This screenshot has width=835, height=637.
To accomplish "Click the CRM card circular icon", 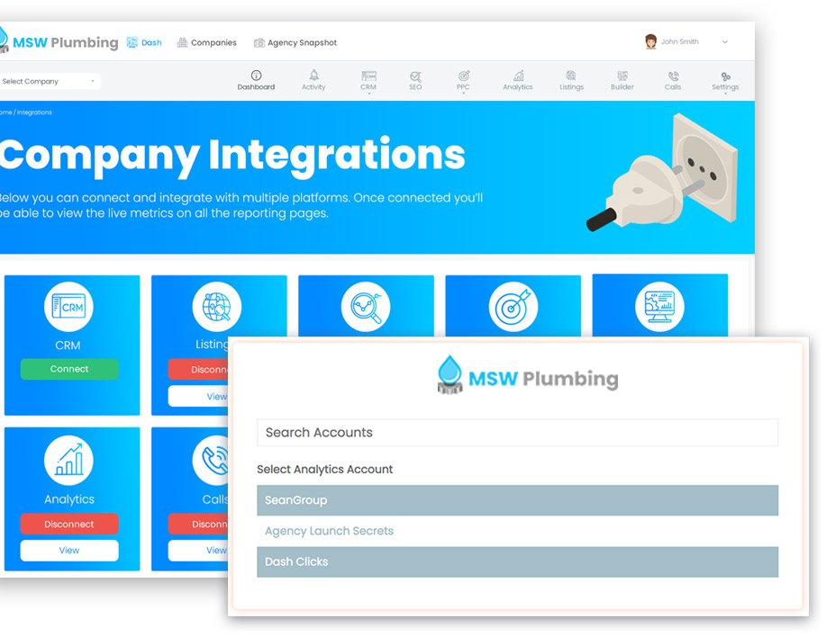I will click(x=68, y=307).
